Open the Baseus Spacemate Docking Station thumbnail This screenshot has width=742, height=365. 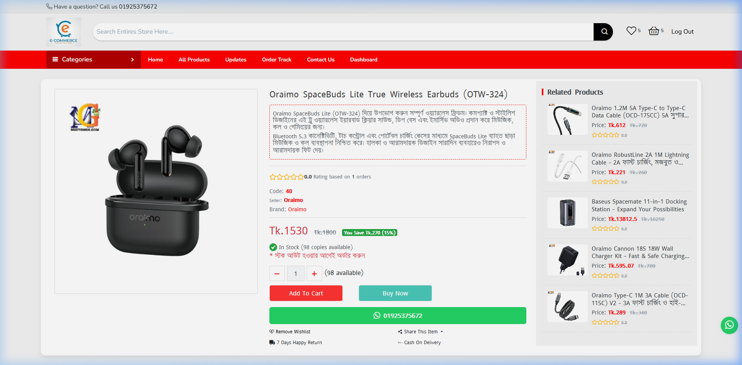click(x=567, y=212)
